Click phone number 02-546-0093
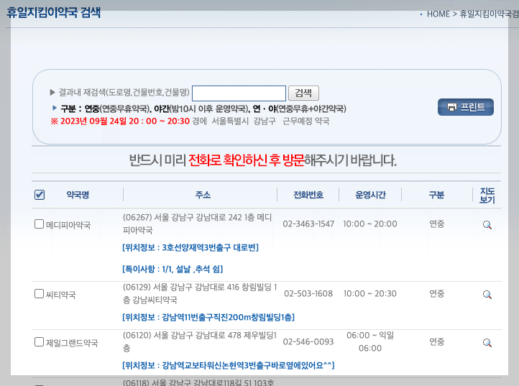The image size is (519, 386). (308, 341)
